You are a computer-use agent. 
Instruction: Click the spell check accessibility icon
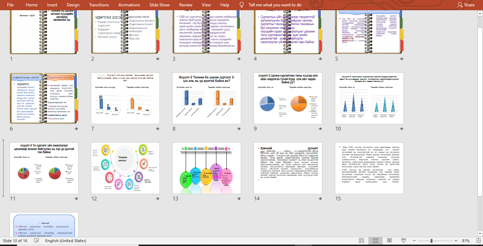(x=36, y=241)
